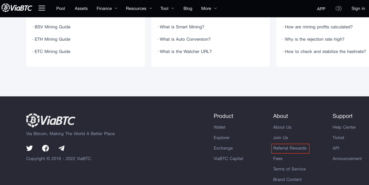The image size is (369, 185).
Task: Open About Us footer link
Action: point(282,127)
